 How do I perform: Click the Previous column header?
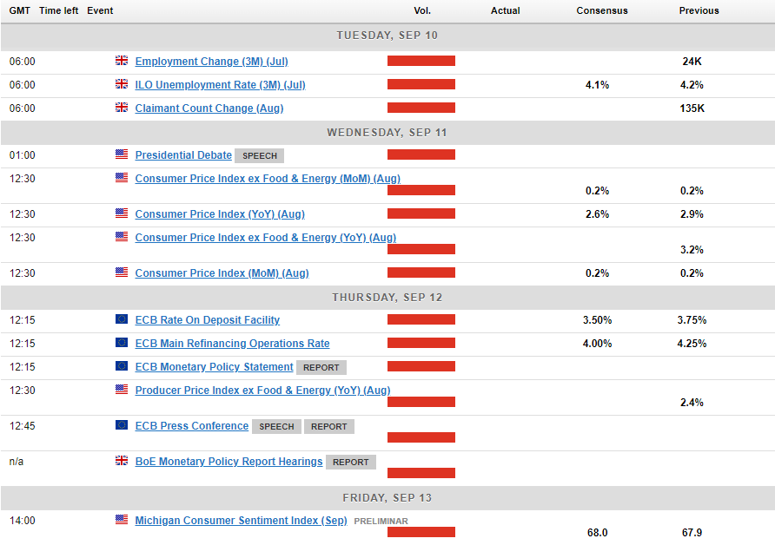coord(699,11)
